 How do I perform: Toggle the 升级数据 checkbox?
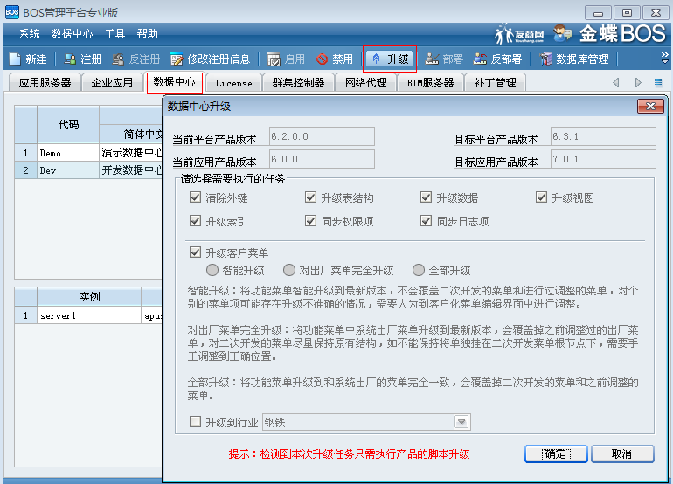coord(427,197)
